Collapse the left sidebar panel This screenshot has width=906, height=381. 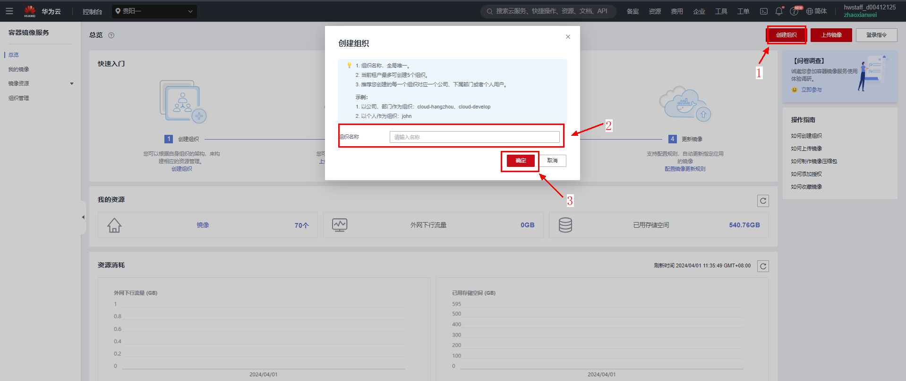83,217
